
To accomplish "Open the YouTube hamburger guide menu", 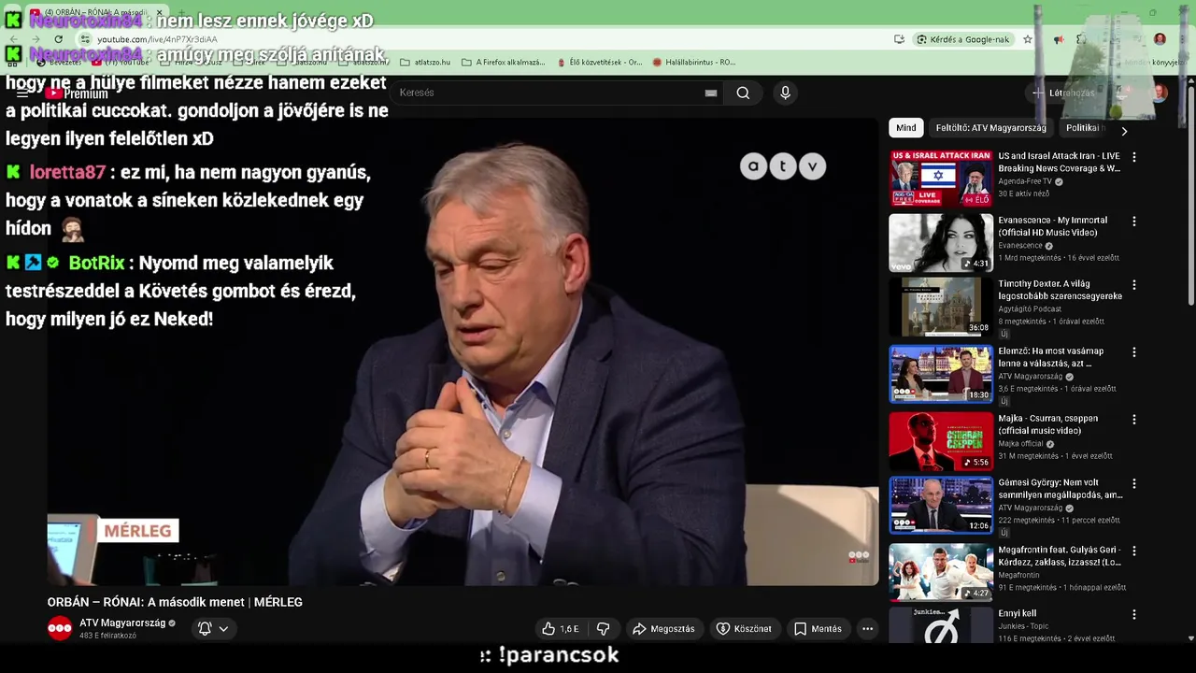I will click(x=22, y=93).
